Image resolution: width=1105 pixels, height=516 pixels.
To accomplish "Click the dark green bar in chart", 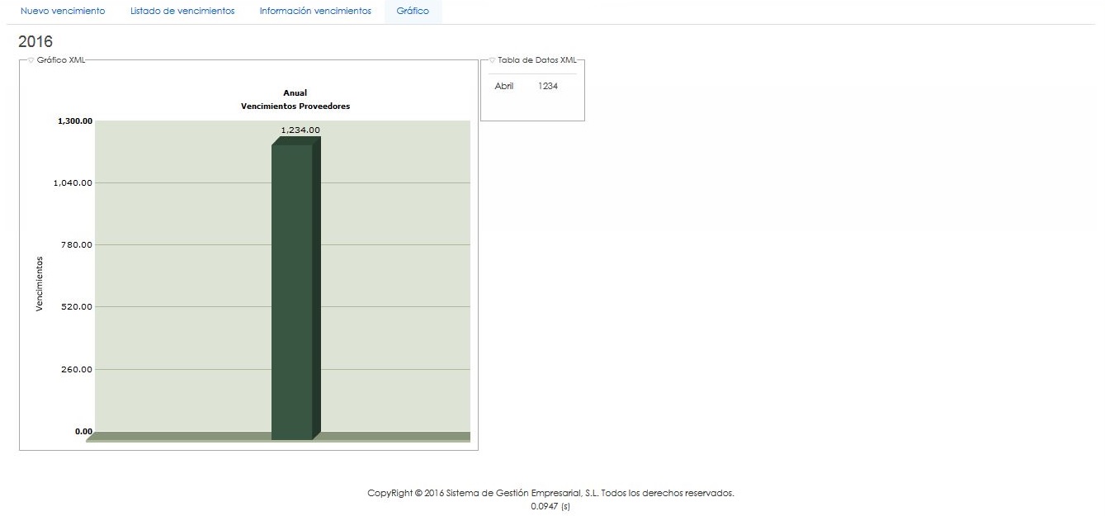I will (295, 289).
